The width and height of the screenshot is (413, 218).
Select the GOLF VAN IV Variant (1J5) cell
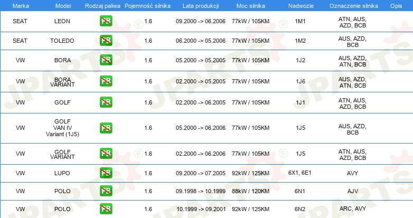point(62,128)
